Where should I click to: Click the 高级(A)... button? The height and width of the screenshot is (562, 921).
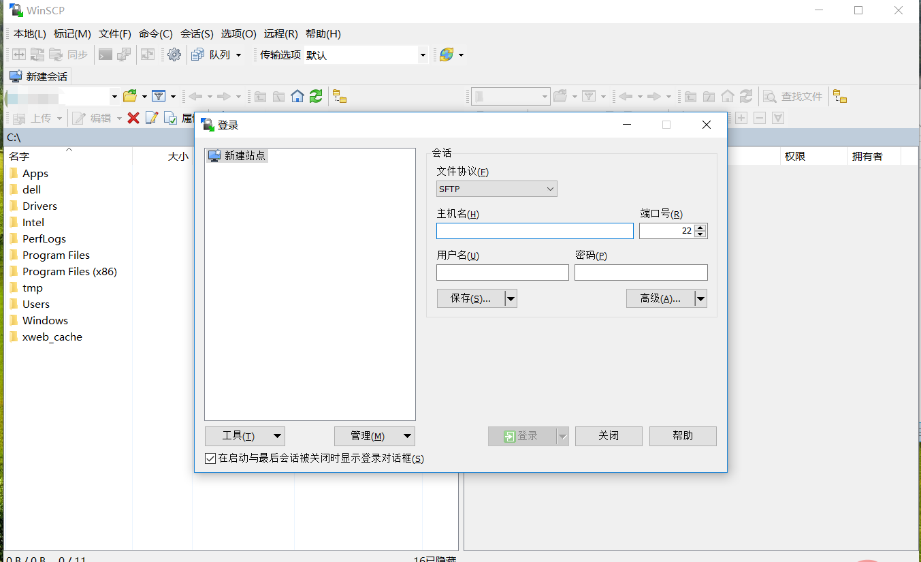(660, 298)
